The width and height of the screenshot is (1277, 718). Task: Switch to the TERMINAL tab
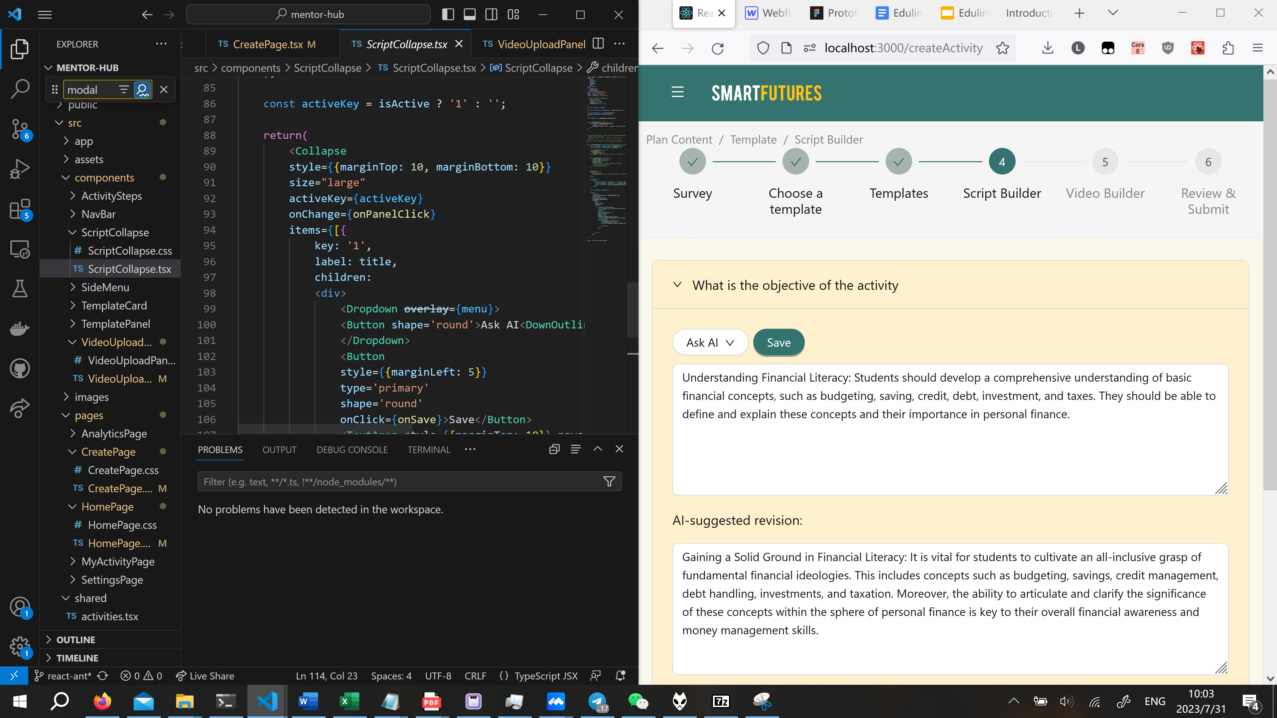[428, 449]
